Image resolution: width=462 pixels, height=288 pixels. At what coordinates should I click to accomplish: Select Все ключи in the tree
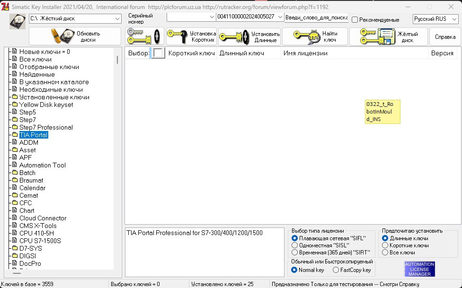[x=36, y=59]
